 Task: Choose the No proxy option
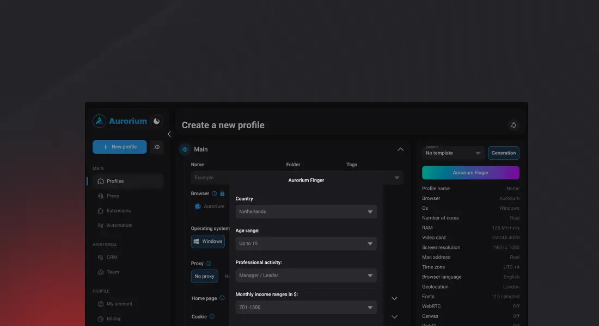click(204, 277)
